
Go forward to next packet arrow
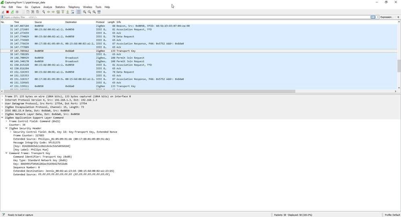(53, 12)
